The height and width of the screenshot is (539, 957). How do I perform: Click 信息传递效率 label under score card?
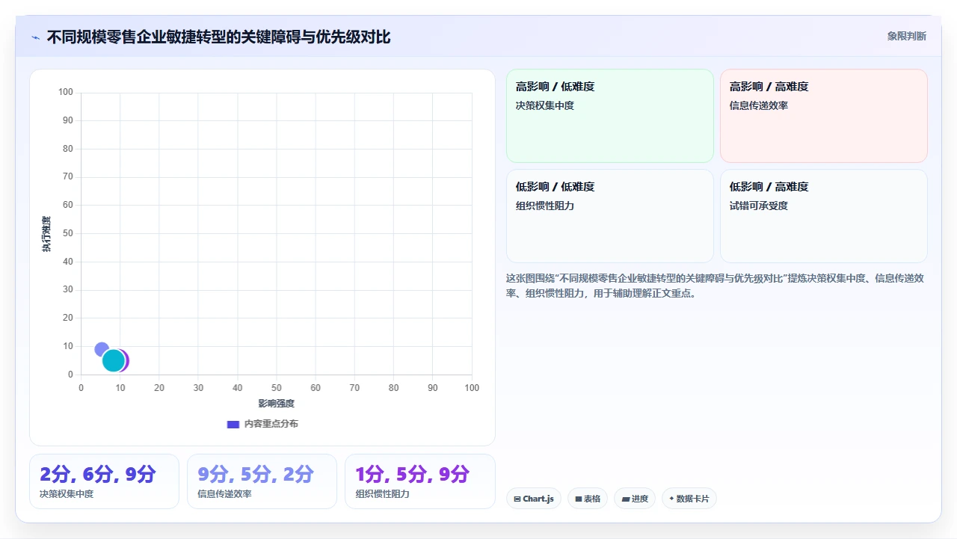[224, 493]
